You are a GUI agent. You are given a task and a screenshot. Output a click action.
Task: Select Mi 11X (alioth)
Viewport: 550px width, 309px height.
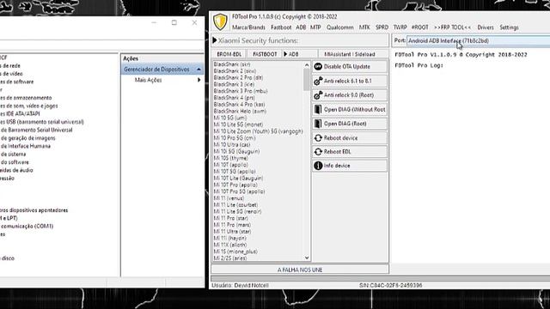(x=230, y=245)
